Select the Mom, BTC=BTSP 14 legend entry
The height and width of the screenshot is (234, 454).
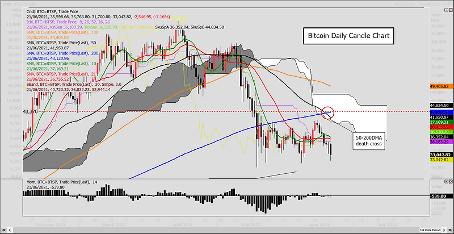coord(62,182)
